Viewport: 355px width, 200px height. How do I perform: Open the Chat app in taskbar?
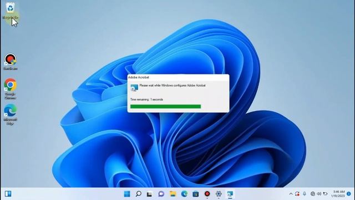coord(161,194)
